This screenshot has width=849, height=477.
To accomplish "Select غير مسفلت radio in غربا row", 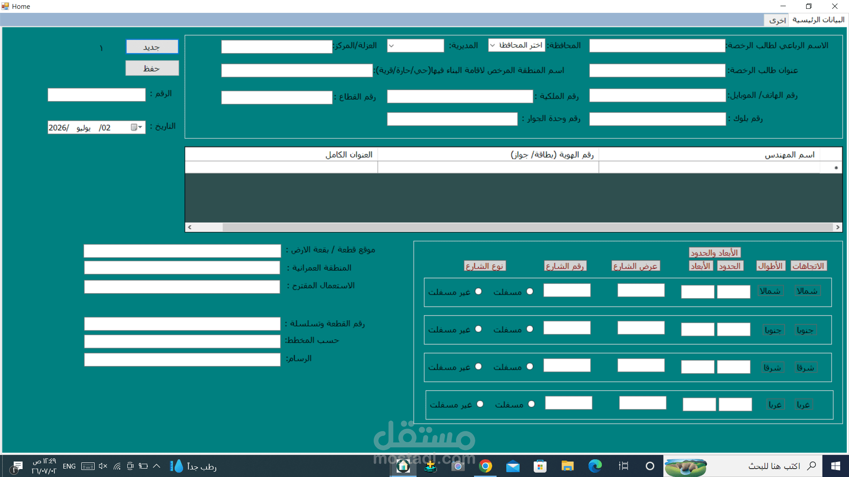I will pyautogui.click(x=480, y=404).
